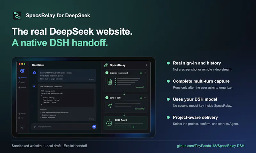256x153 pixels.
Task: Click 'Sandboxed website · Local draft' footer text
Action: click(x=36, y=146)
